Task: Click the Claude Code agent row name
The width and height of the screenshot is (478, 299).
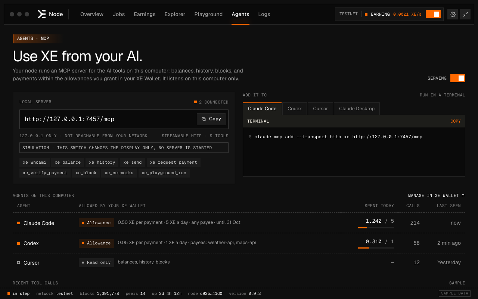Action: [39, 223]
